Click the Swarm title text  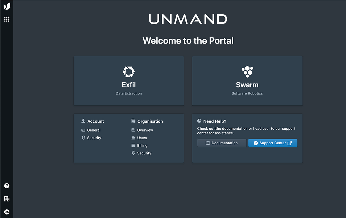click(247, 85)
